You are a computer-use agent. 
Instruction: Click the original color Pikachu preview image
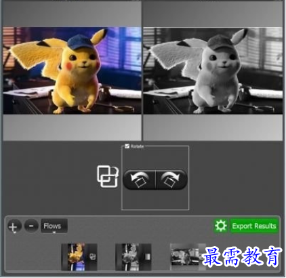(x=72, y=71)
